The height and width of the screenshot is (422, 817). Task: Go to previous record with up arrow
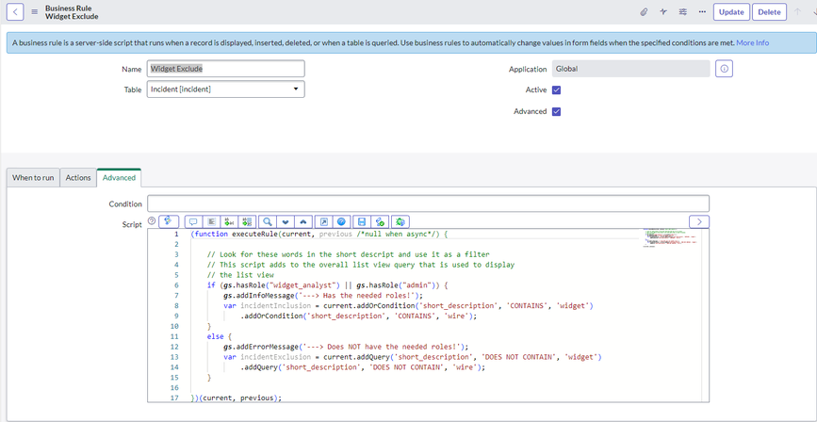pos(797,12)
